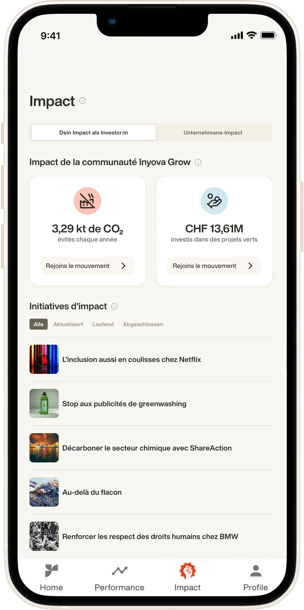The image size is (304, 610).
Task: Tap info icon beside Inyova Grow community heading
Action: tap(198, 162)
